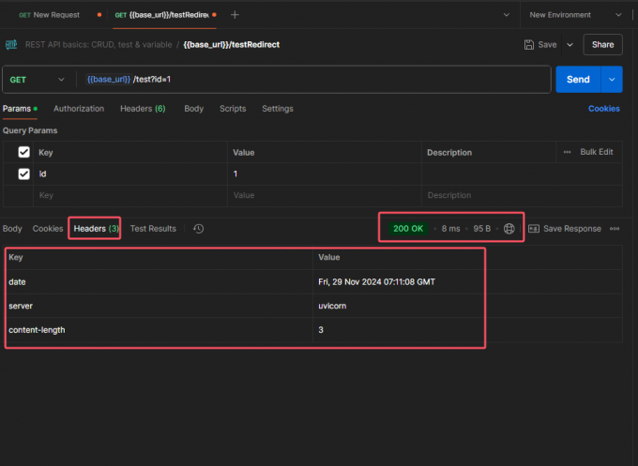Screen dimensions: 638x466
Task: Open the request Body tab
Action: pos(193,109)
